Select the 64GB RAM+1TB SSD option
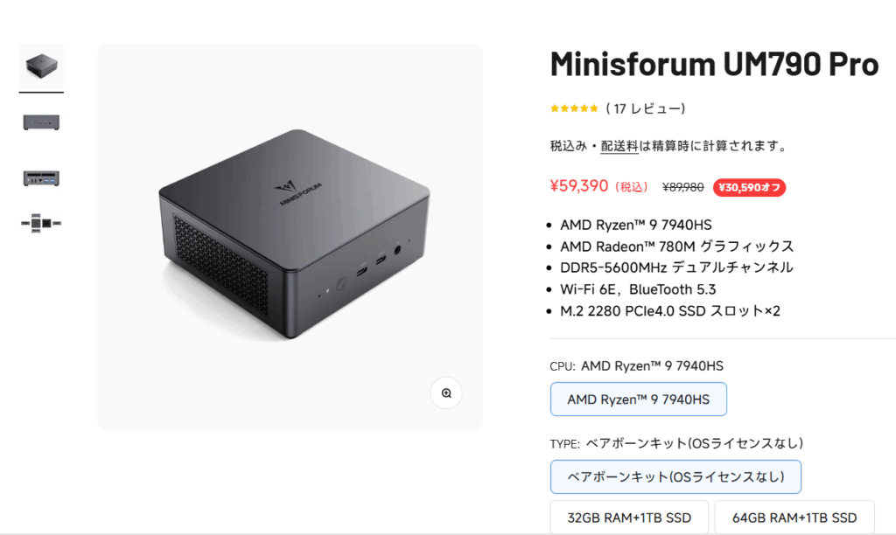The image size is (896, 535). (794, 518)
